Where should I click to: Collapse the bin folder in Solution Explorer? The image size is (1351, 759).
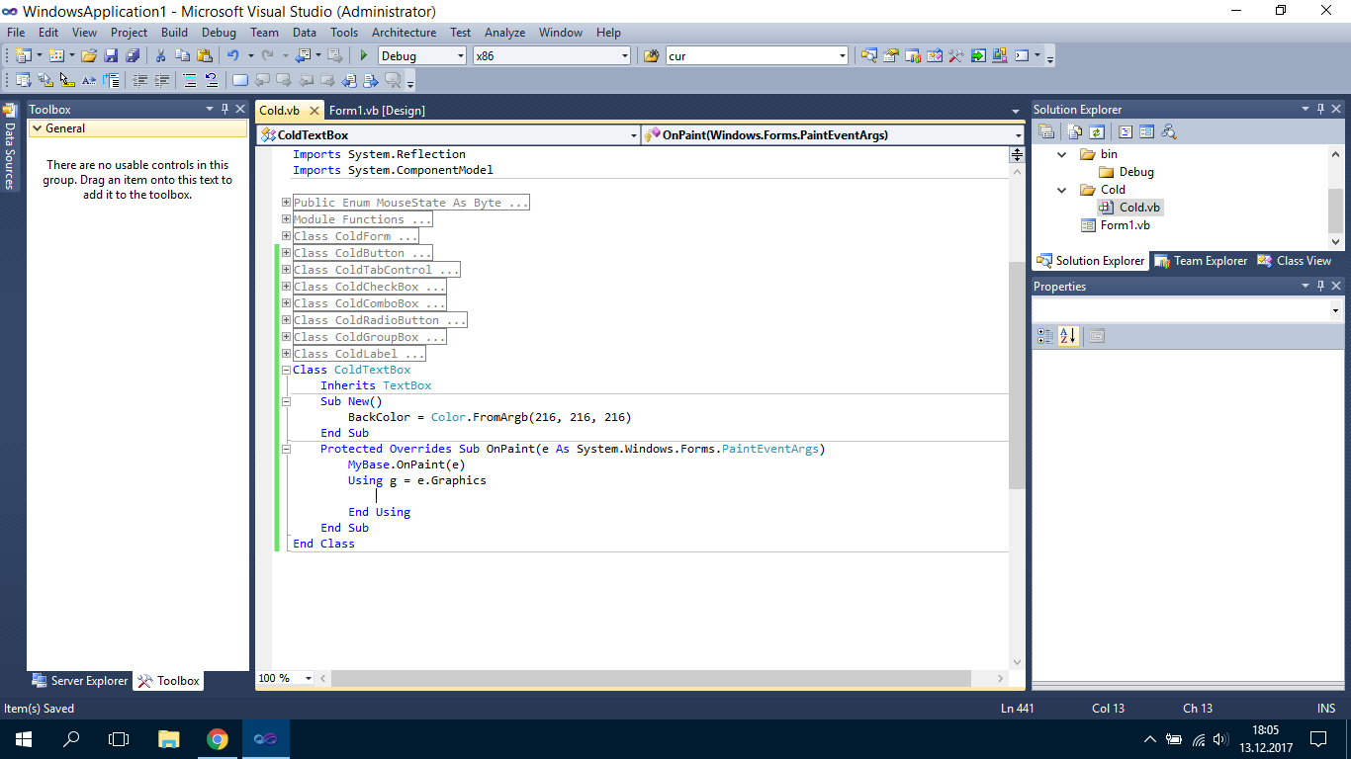(1062, 154)
